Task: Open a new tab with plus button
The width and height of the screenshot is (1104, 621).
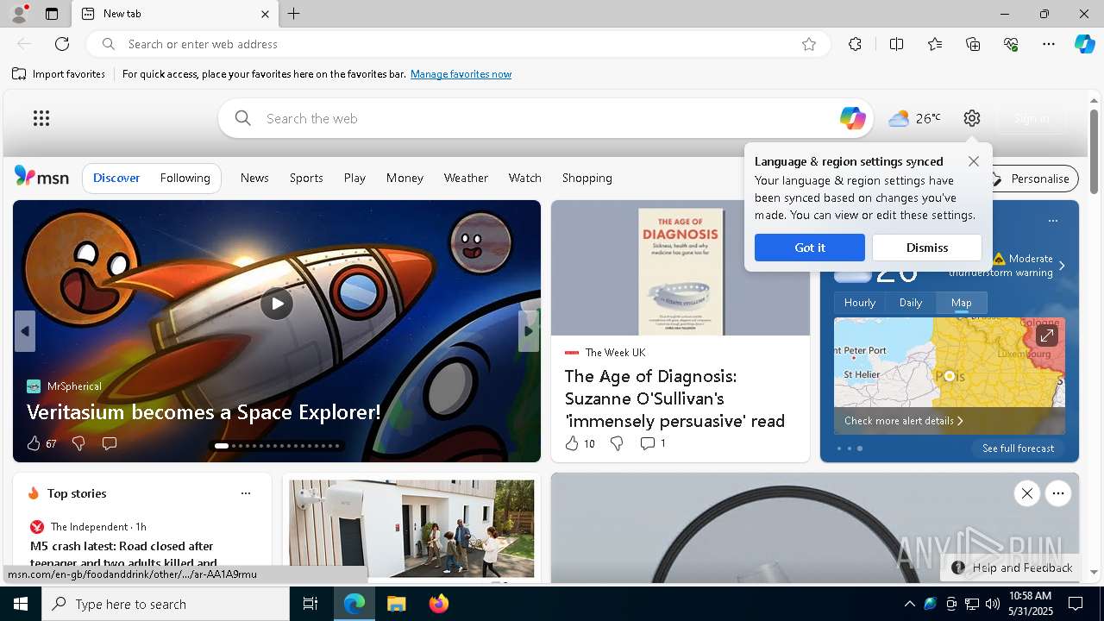Action: (x=293, y=14)
